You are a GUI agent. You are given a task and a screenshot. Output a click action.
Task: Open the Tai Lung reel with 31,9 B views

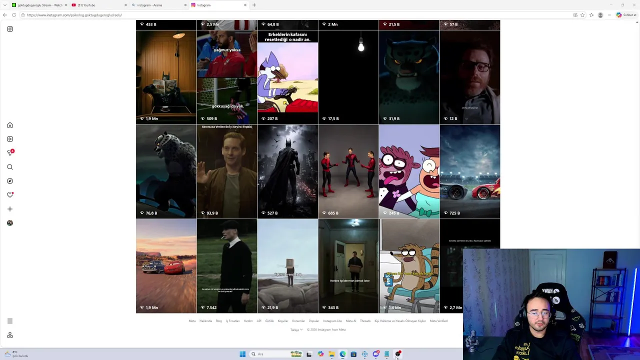point(409,77)
